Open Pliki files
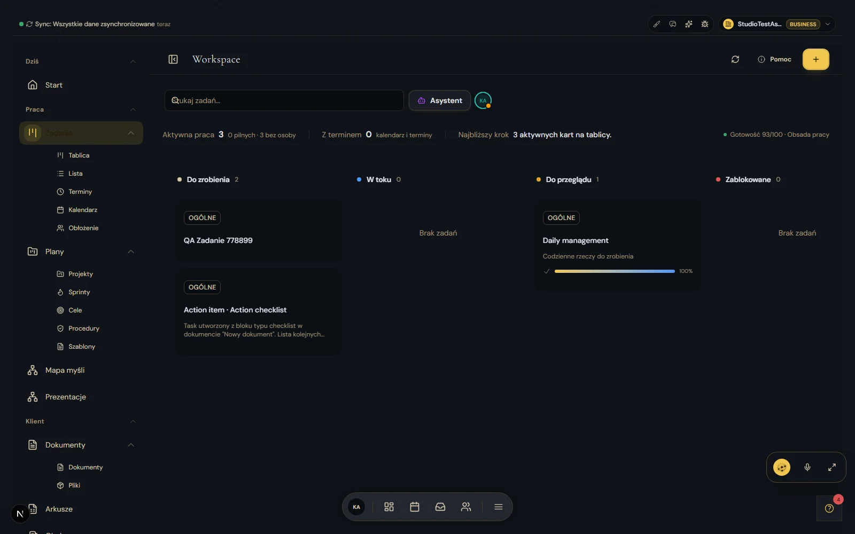 point(74,485)
